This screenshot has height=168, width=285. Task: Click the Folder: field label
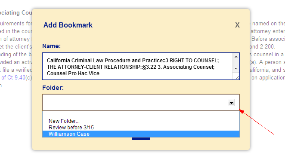[x=53, y=88]
